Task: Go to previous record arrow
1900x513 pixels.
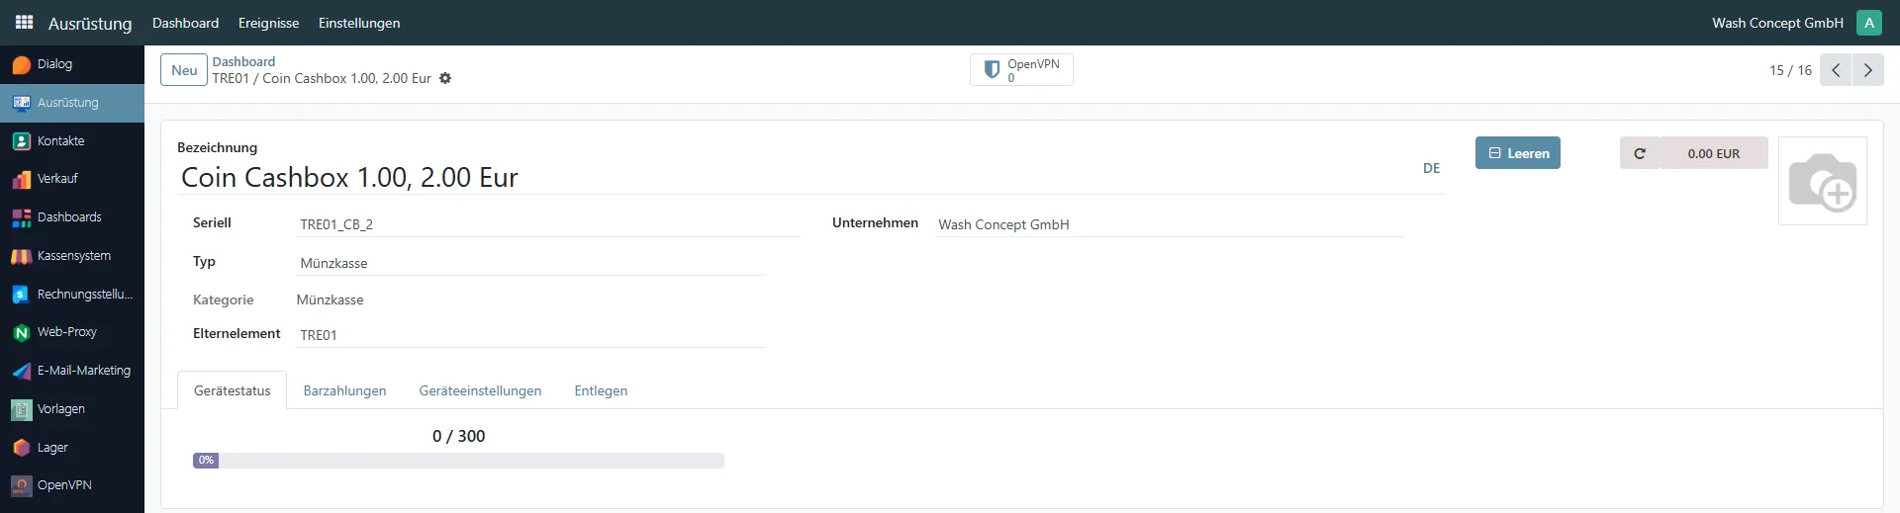Action: coord(1836,70)
